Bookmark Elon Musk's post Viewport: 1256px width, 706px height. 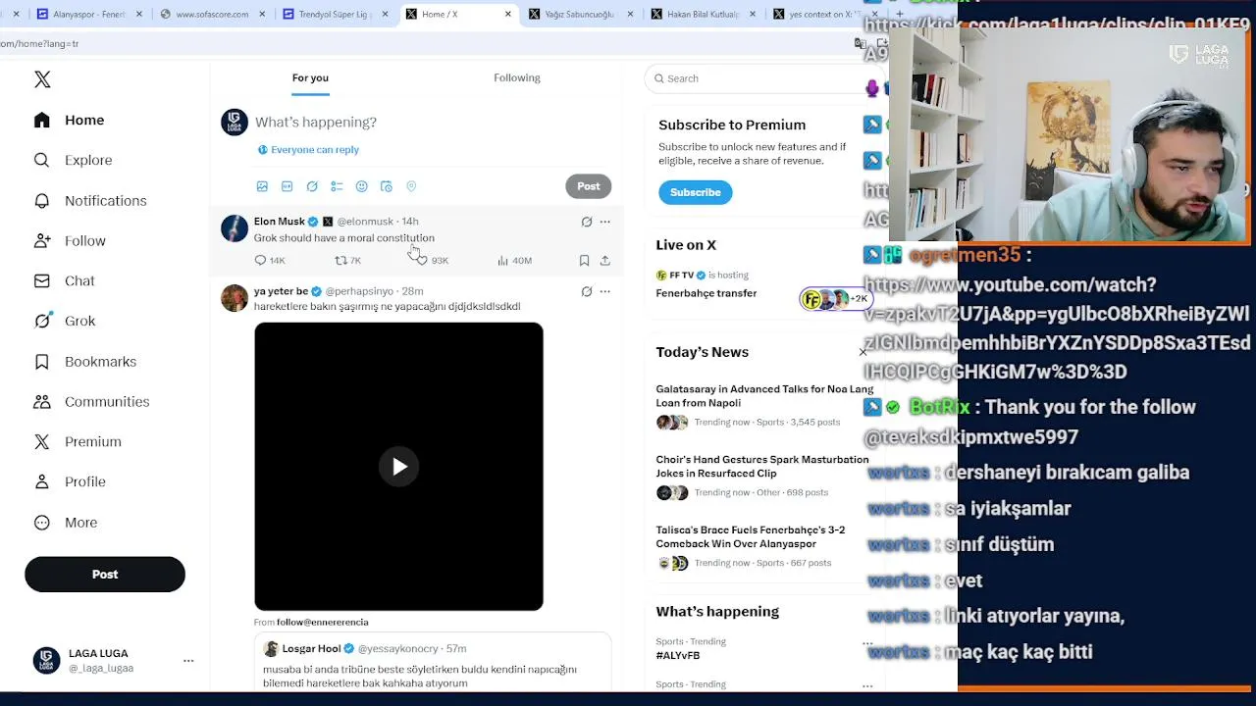tap(584, 260)
